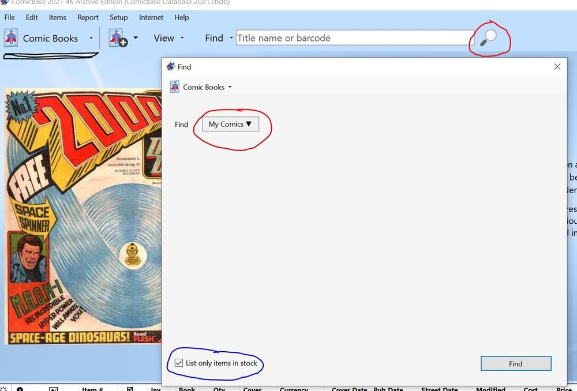Click the Cover Date column header
Viewport: 577px width, 391px height.
click(349, 389)
